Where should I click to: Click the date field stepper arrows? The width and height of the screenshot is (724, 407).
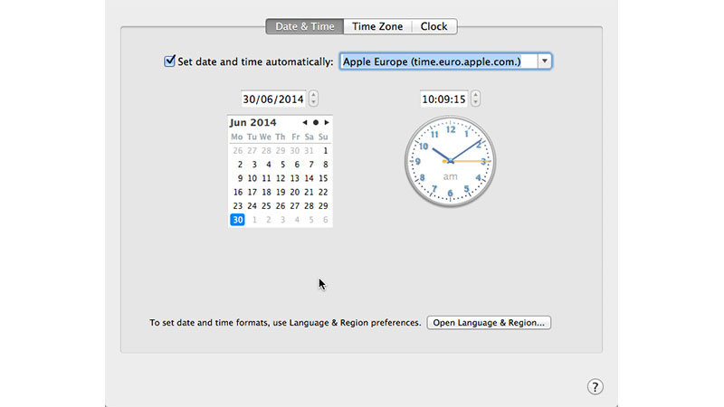(x=313, y=99)
